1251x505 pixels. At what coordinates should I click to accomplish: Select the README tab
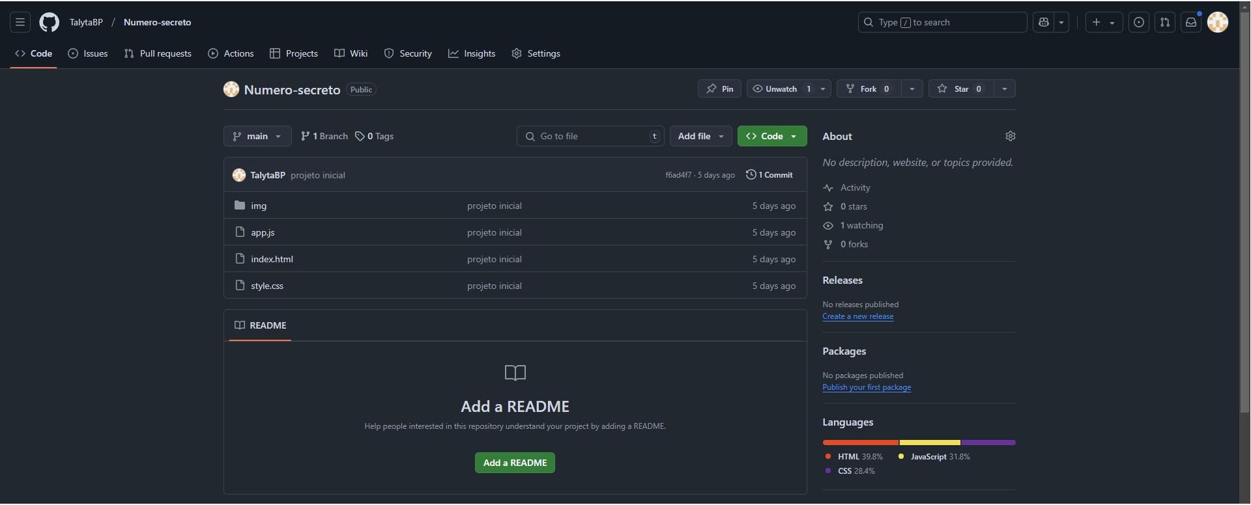261,325
